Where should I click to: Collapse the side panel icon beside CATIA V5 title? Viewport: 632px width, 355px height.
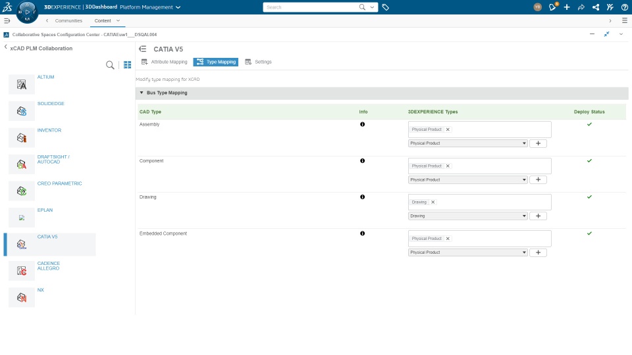pos(143,49)
